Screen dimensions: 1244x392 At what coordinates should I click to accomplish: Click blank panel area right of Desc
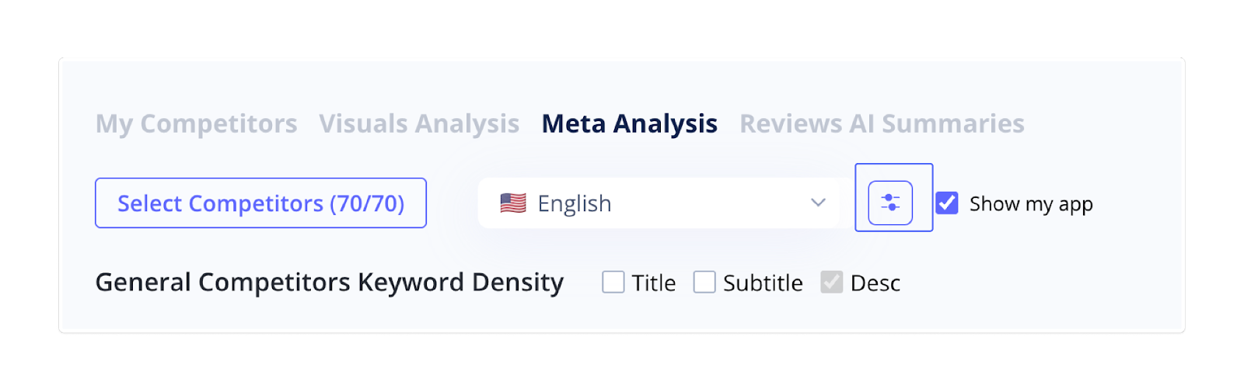pos(1042,283)
